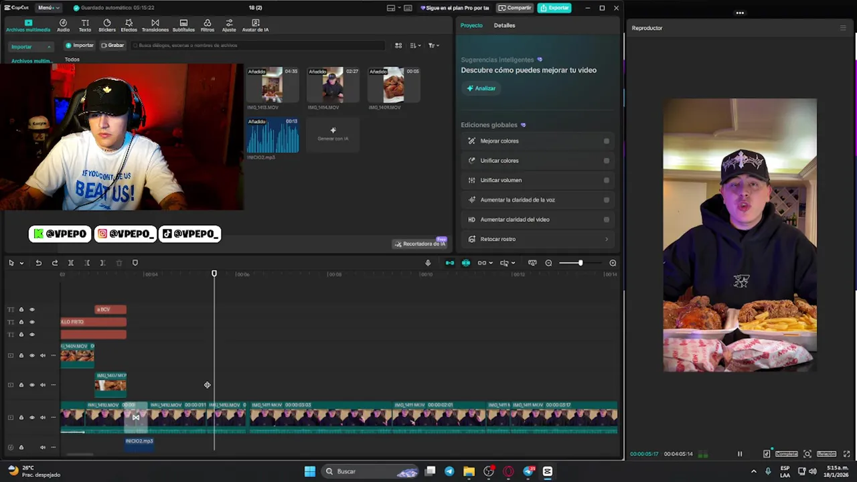Toggle the main track magnet snapping
The image size is (857, 482).
tap(450, 263)
